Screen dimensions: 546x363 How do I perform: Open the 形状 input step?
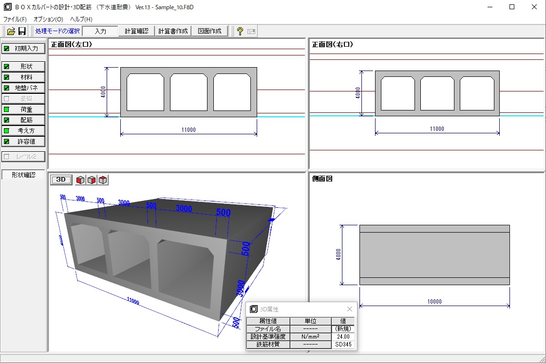23,67
